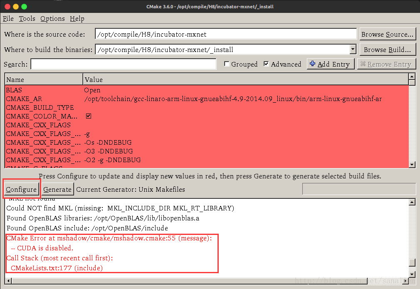Select the BLAS row
The width and height of the screenshot is (420, 289).
click(207, 90)
